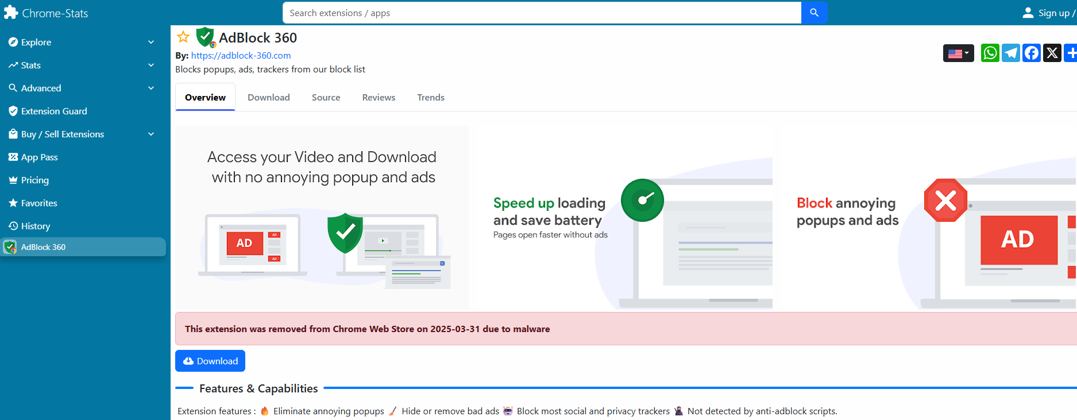Viewport: 1077px width, 420px height.
Task: Click the Sign up user icon
Action: (1028, 13)
